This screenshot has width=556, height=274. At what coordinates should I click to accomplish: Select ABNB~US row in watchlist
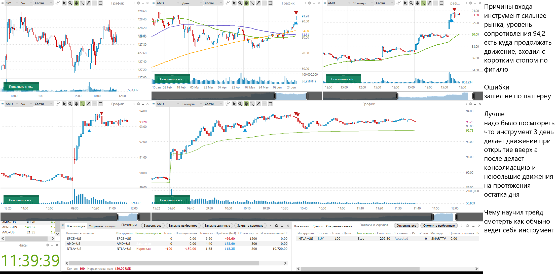click(28, 227)
